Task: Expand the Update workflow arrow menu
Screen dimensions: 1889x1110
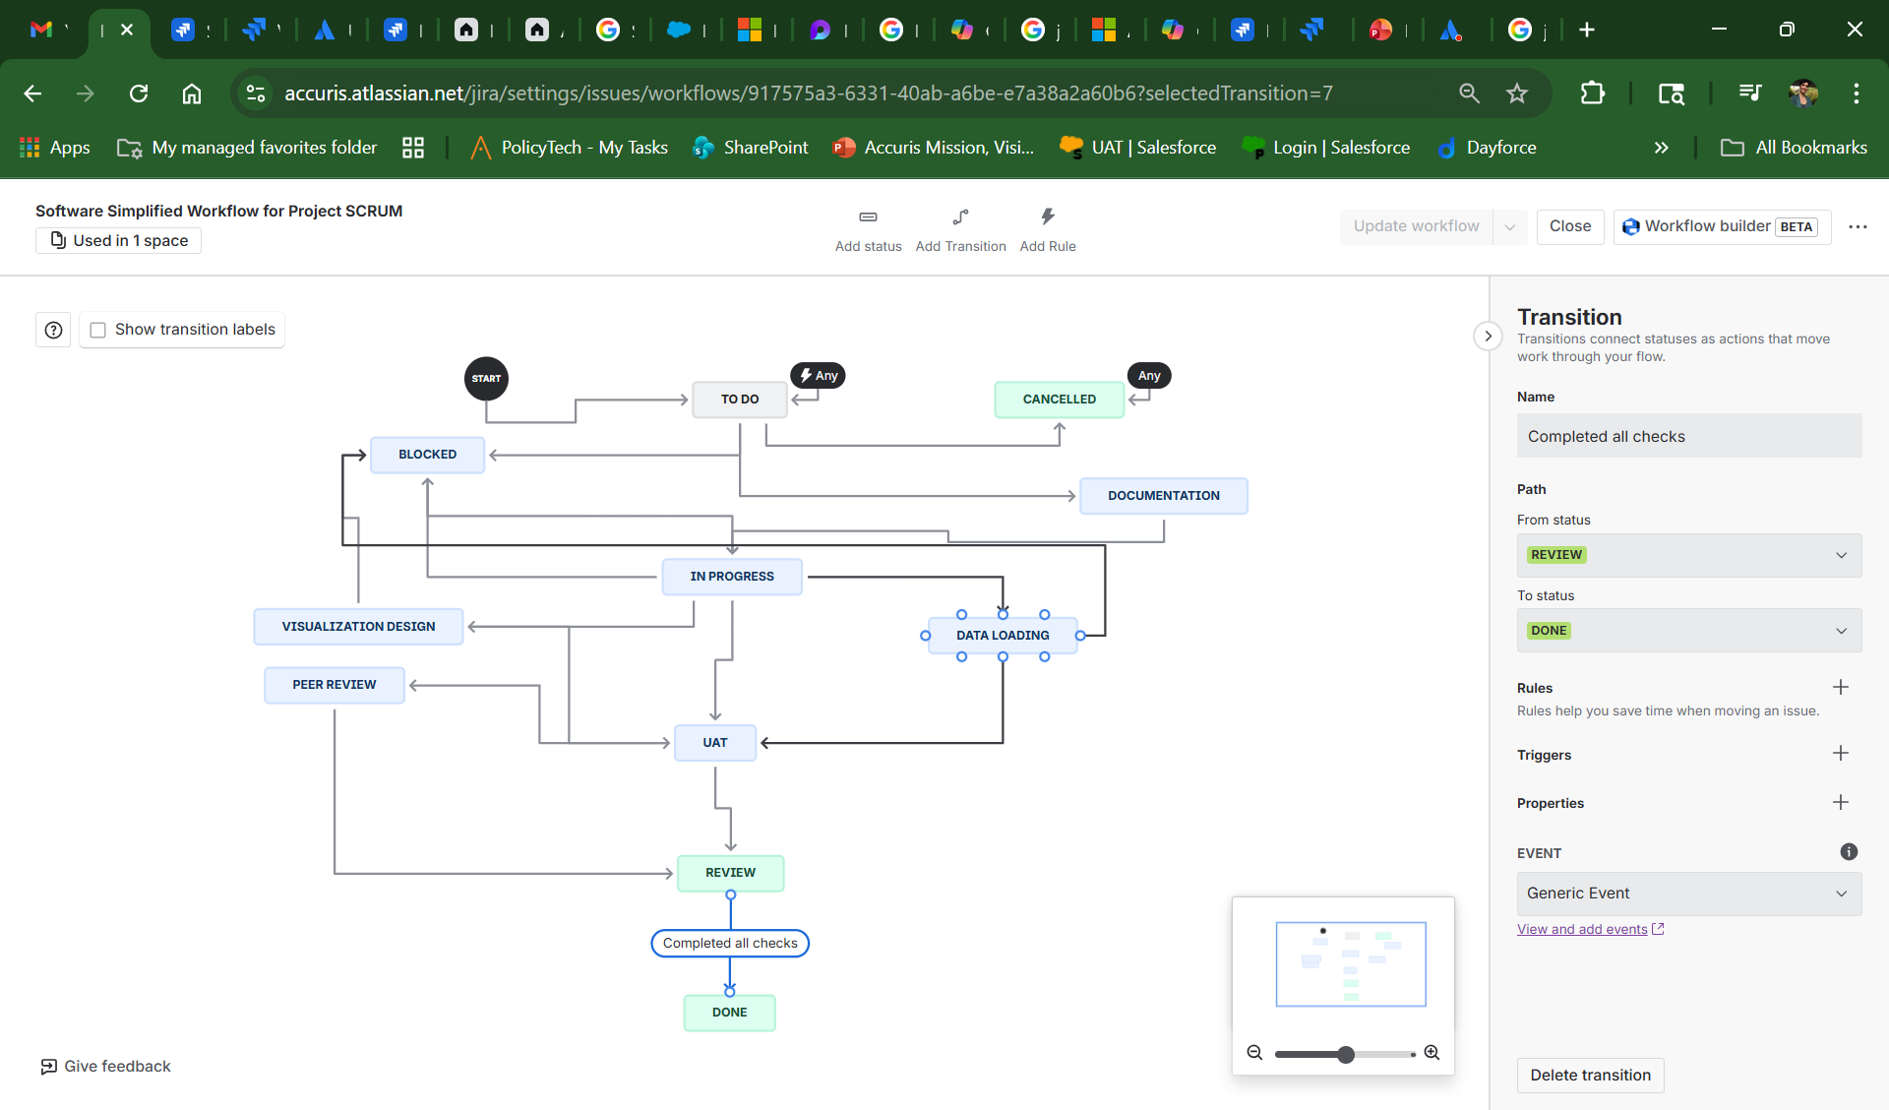Action: (x=1509, y=226)
